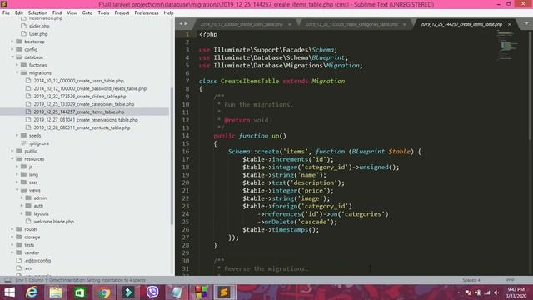Open the tab list dropdown arrow
The width and height of the screenshot is (533, 300).
point(526,23)
